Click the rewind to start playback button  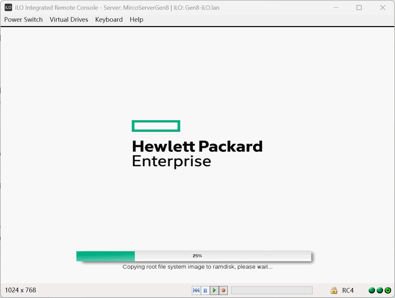(x=196, y=290)
